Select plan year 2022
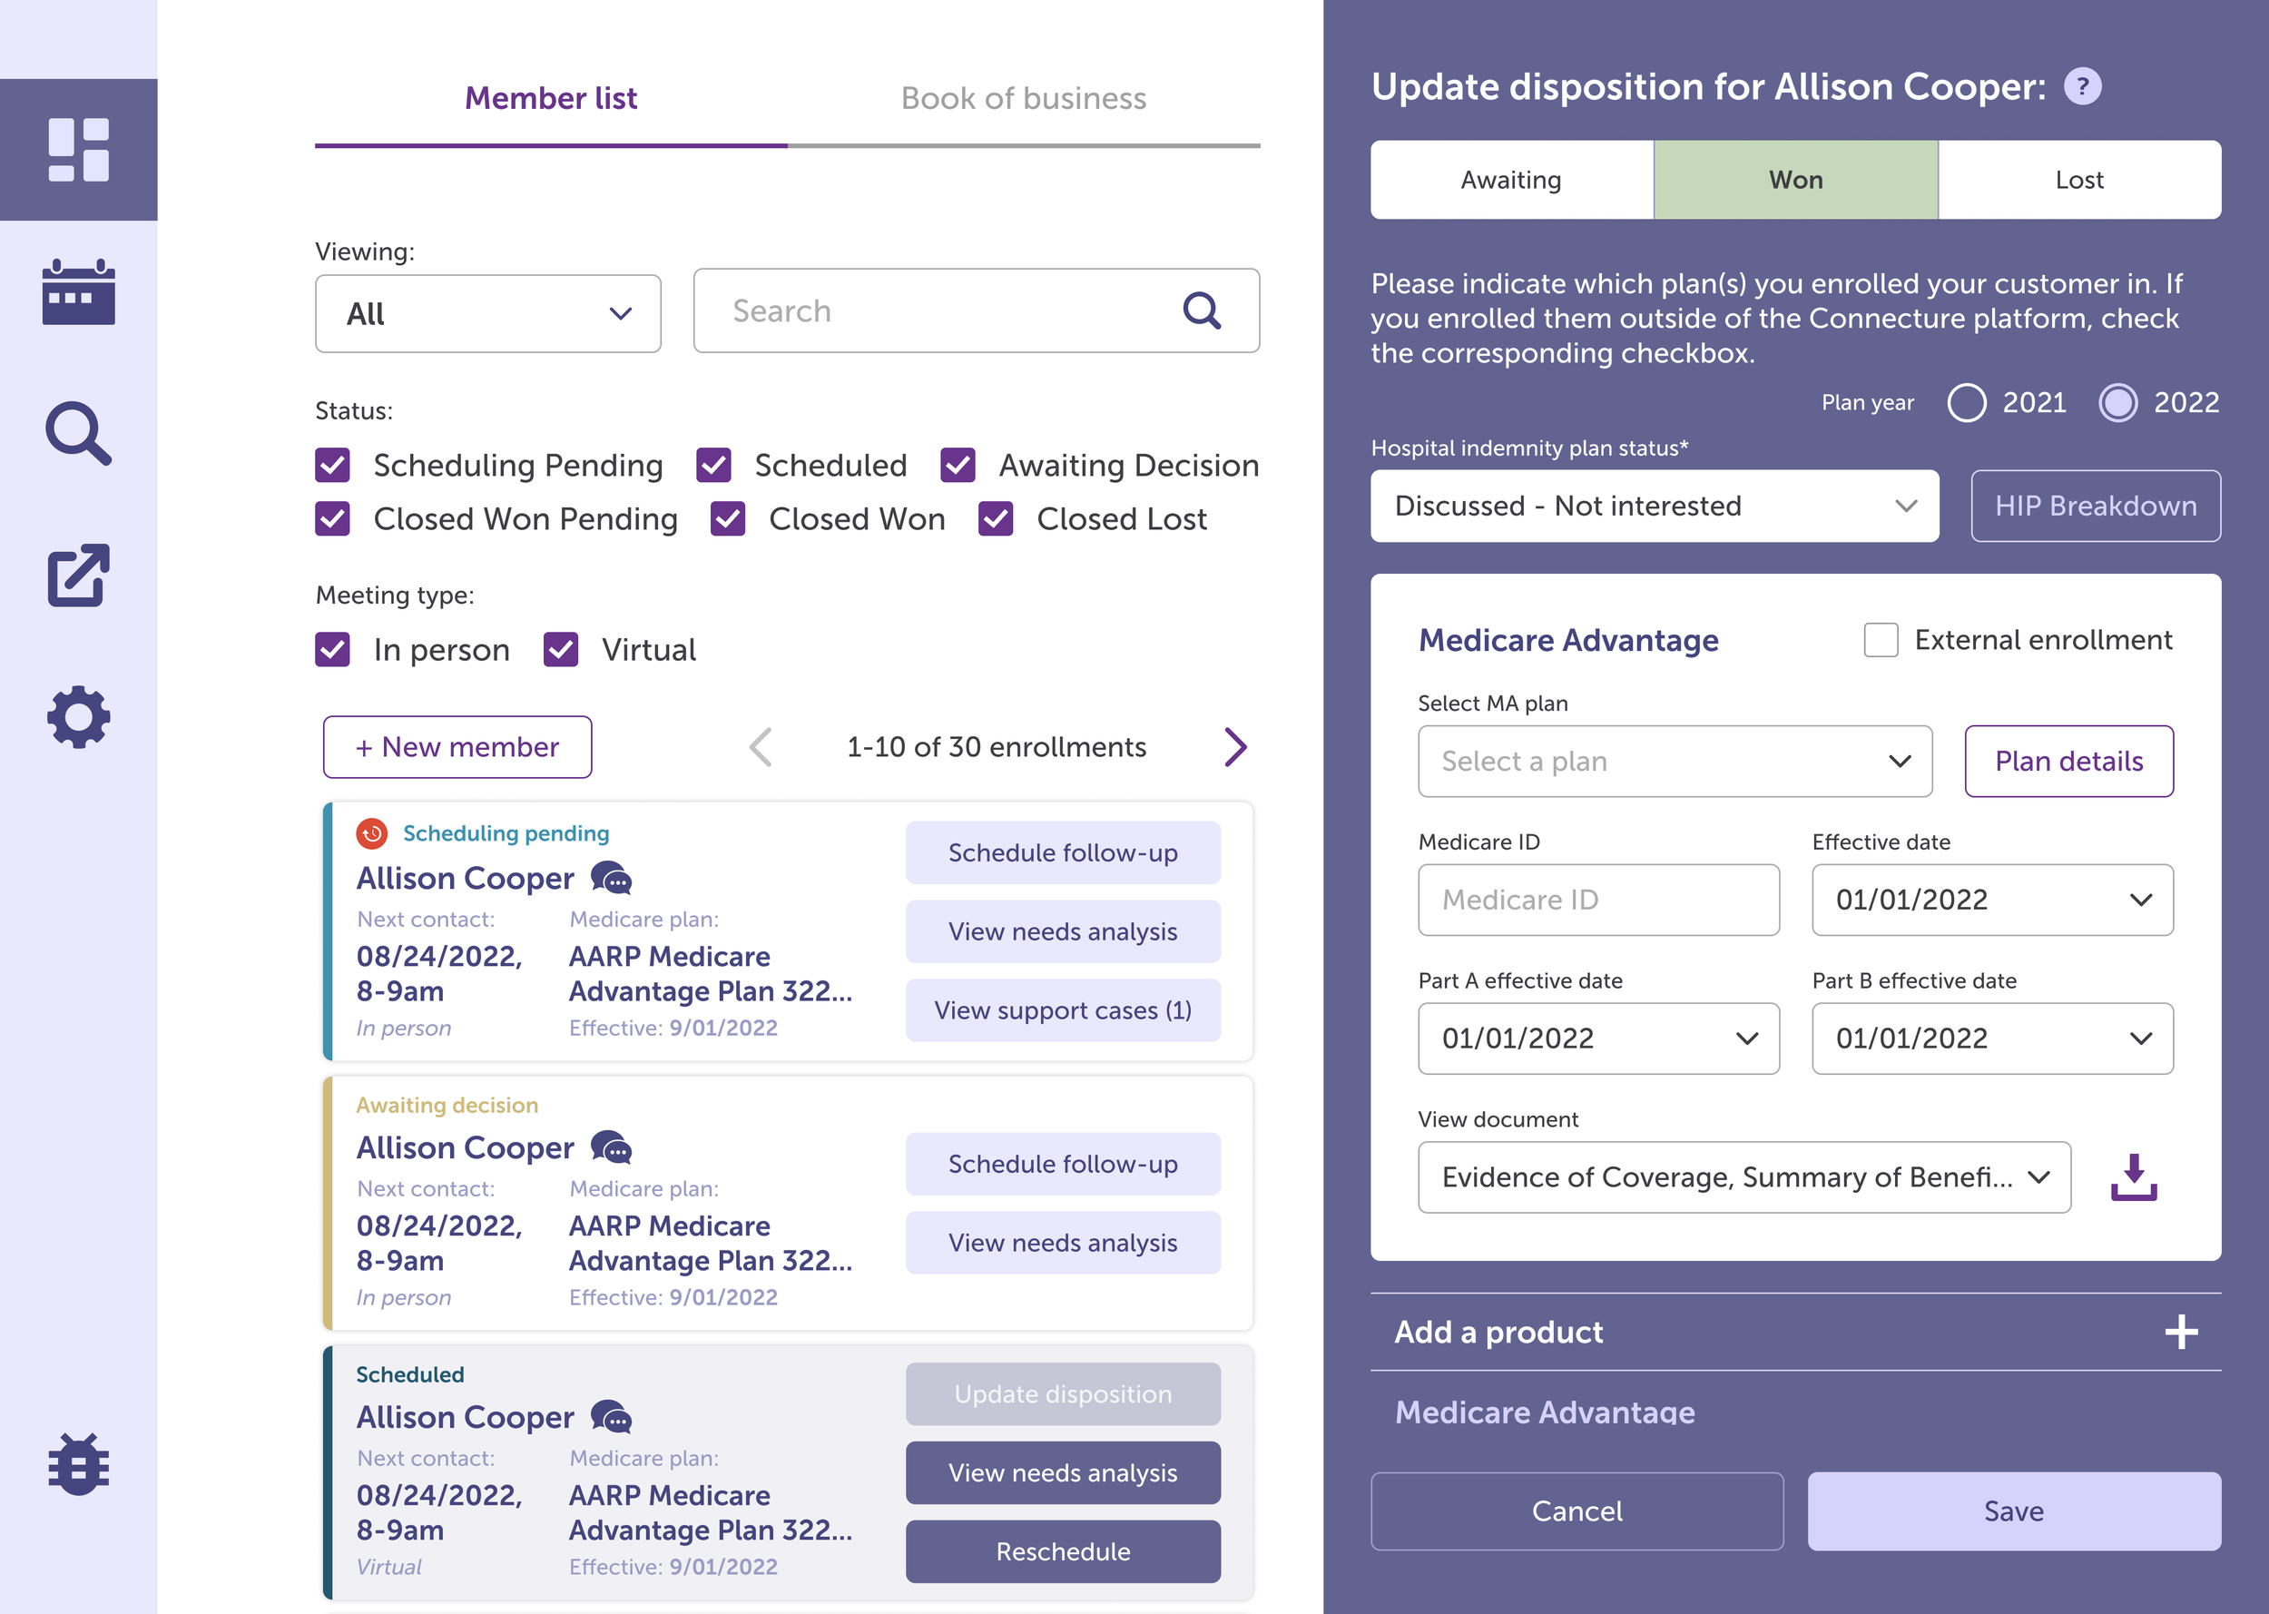2269x1614 pixels. 2118,402
